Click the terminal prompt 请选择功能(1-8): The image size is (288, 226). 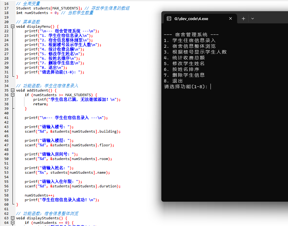pos(186,87)
